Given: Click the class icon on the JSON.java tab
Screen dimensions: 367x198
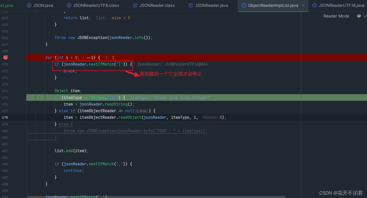Looking at the screenshot, I should click(29, 5).
